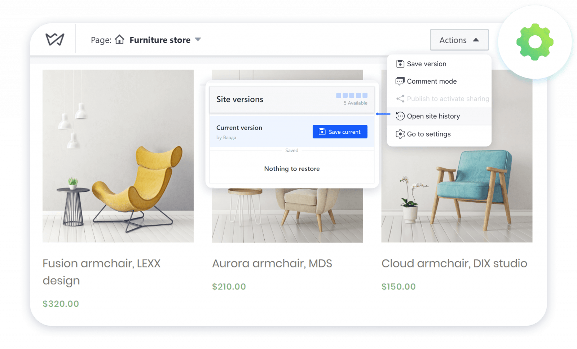This screenshot has height=349, width=577.
Task: Click the share icon next to Publish option
Action: [x=400, y=98]
